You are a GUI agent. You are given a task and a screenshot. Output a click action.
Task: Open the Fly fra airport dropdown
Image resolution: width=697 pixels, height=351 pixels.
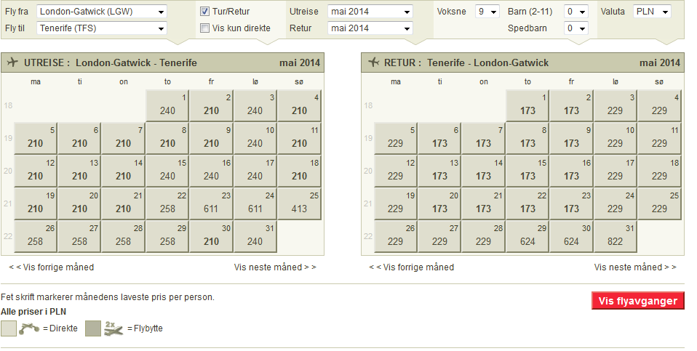pos(102,12)
